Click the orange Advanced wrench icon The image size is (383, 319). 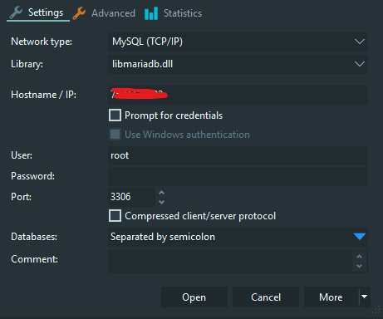coord(79,13)
